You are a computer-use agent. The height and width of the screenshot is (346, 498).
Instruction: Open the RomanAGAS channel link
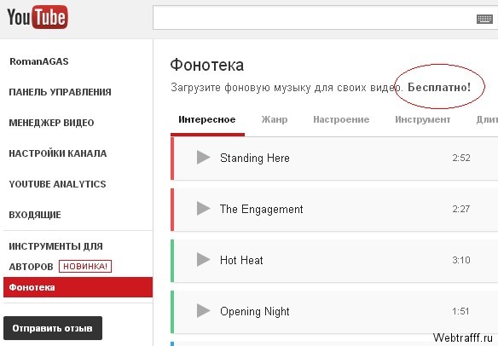(39, 61)
